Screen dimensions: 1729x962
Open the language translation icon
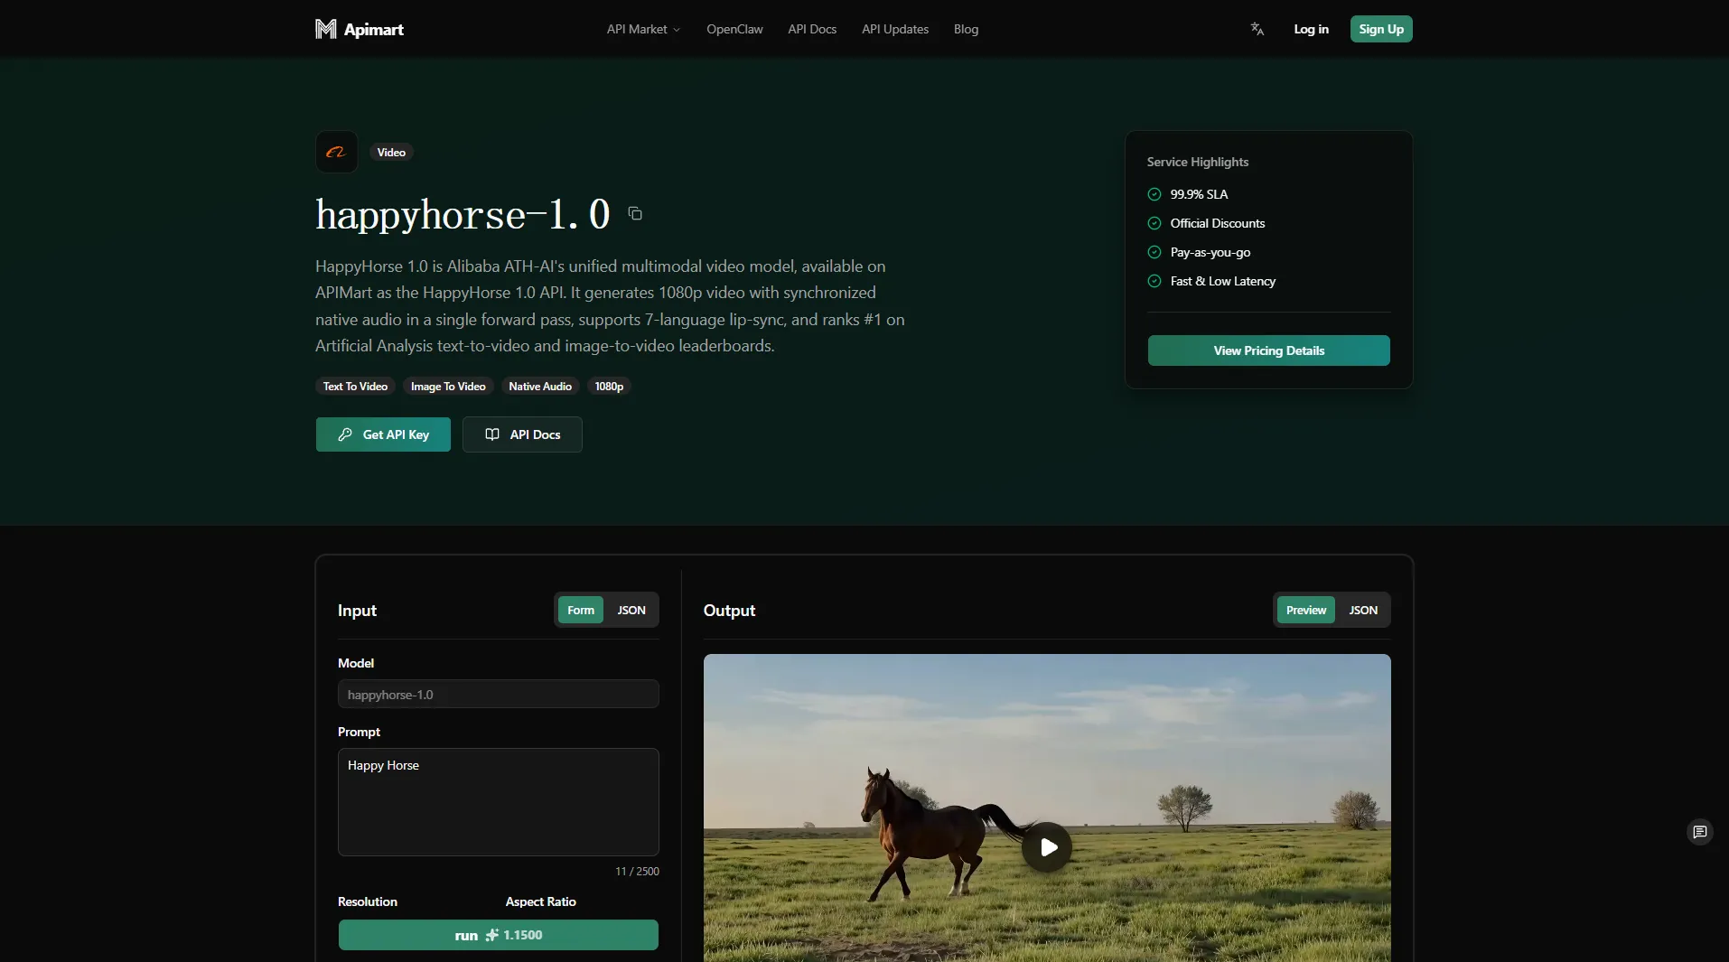click(x=1257, y=29)
